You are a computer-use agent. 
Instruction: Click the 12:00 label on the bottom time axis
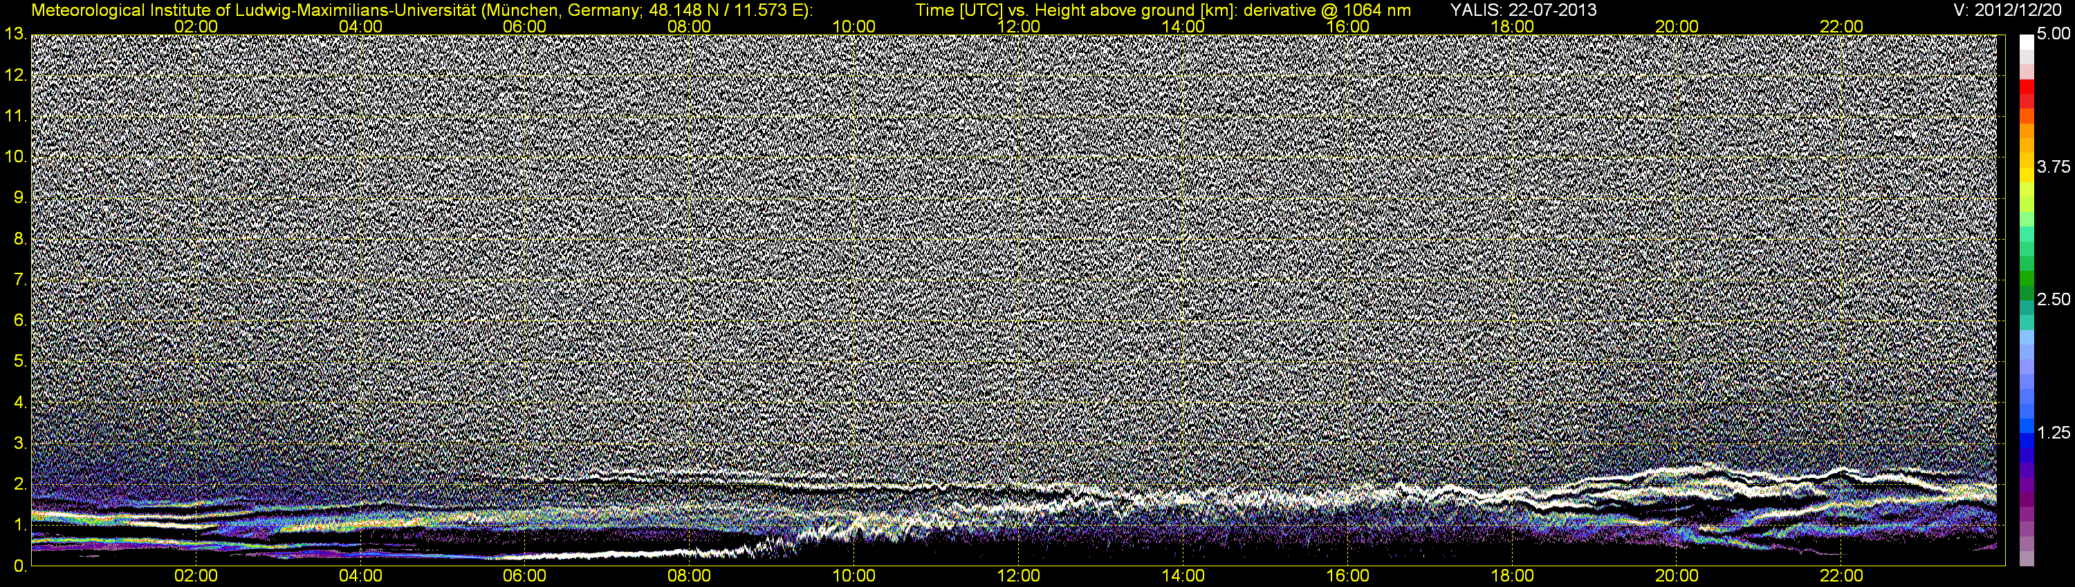[x=1018, y=577]
